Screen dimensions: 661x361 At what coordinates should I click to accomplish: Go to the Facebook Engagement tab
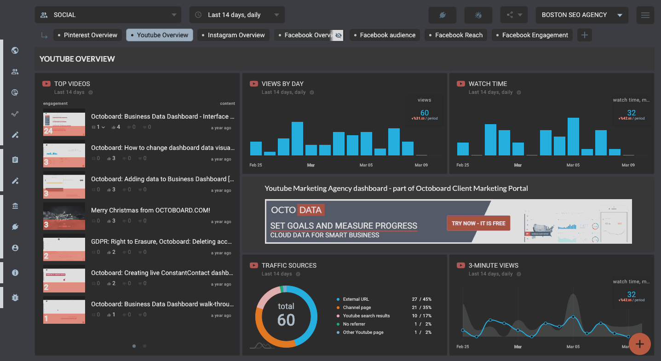532,35
